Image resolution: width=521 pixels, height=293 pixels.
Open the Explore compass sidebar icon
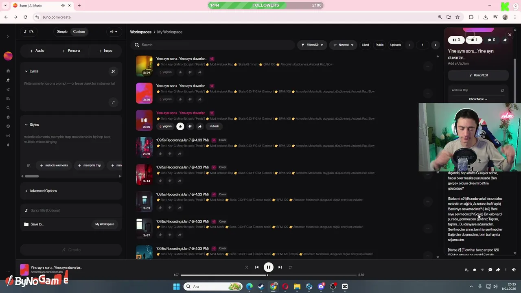click(x=8, y=126)
